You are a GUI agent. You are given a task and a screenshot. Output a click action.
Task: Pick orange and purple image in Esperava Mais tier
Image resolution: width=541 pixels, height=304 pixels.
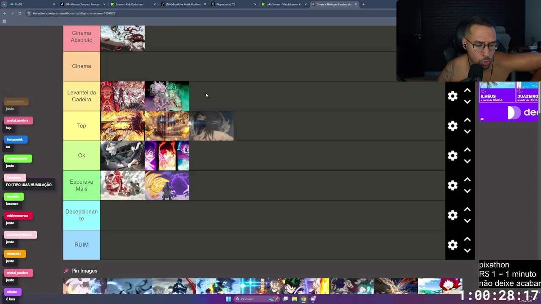pyautogui.click(x=167, y=185)
